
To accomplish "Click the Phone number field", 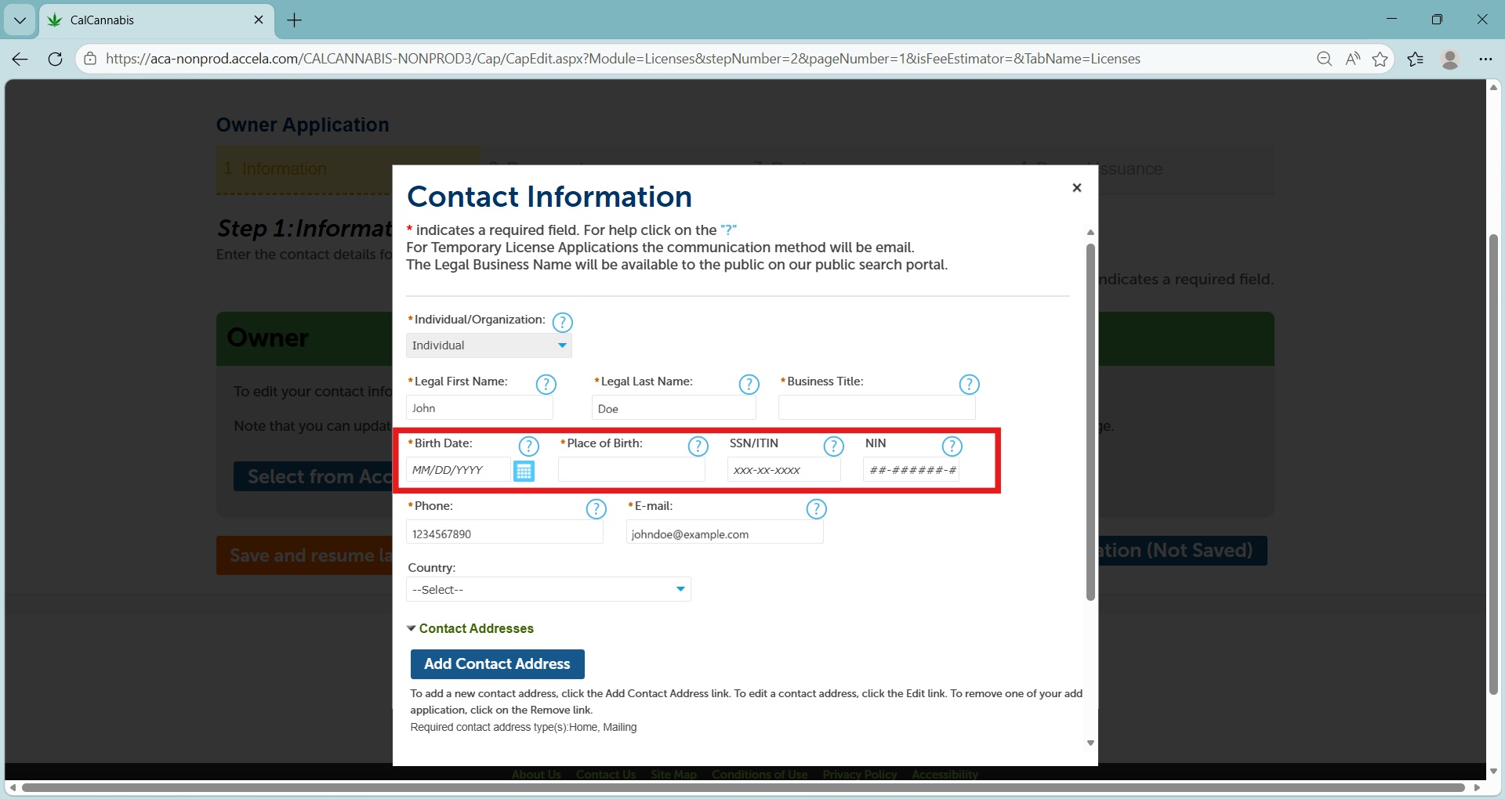I will pyautogui.click(x=505, y=533).
